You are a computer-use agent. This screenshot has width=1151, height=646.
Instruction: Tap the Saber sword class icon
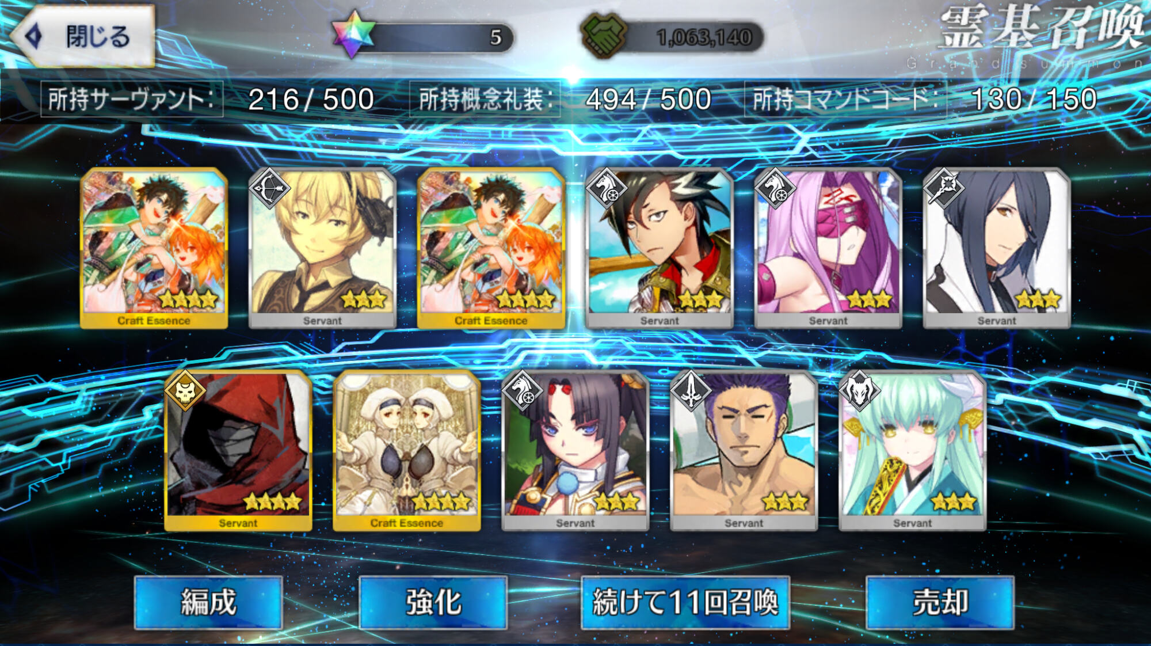tap(690, 390)
